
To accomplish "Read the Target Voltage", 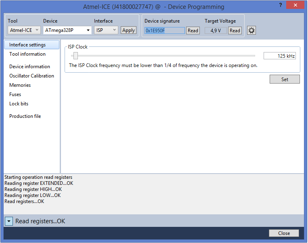I will point(235,31).
